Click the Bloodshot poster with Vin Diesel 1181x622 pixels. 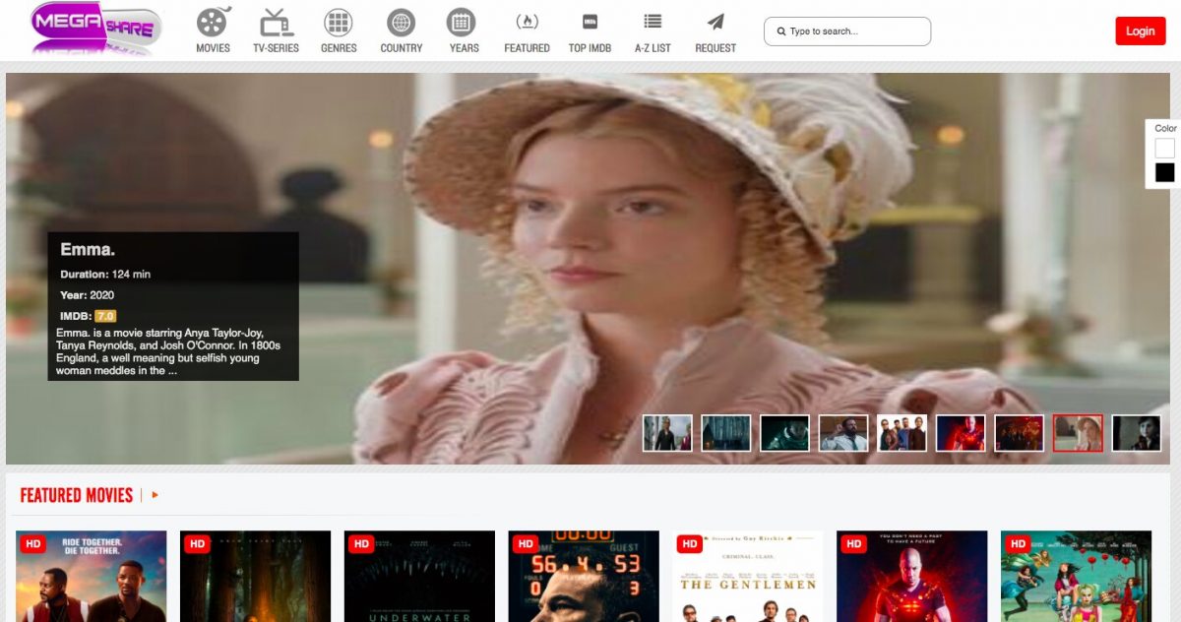click(911, 576)
